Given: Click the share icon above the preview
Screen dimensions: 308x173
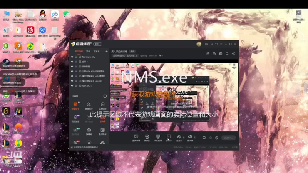Looking at the screenshot, I should [233, 53].
